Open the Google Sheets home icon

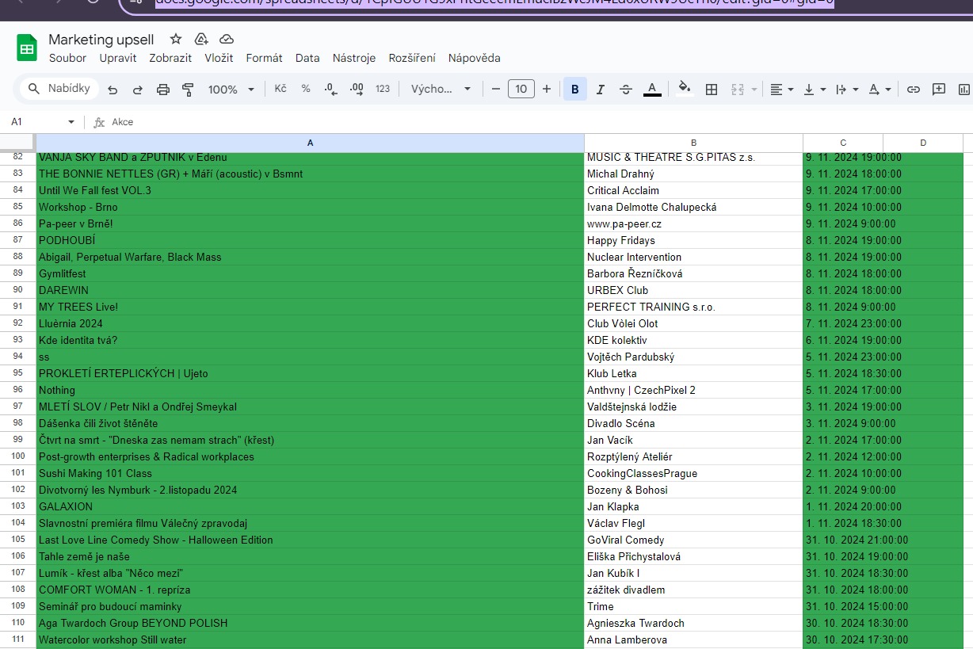pos(27,48)
